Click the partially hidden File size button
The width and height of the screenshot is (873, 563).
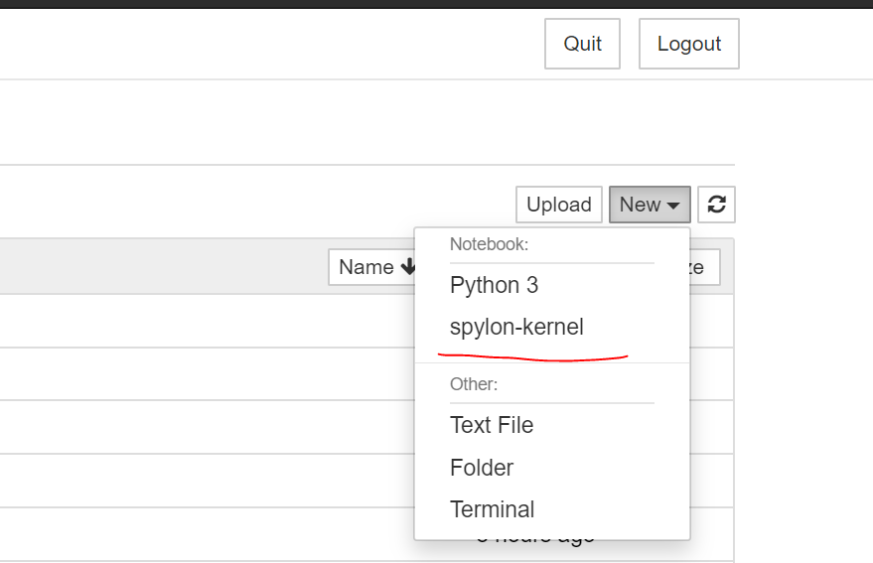[x=704, y=267]
